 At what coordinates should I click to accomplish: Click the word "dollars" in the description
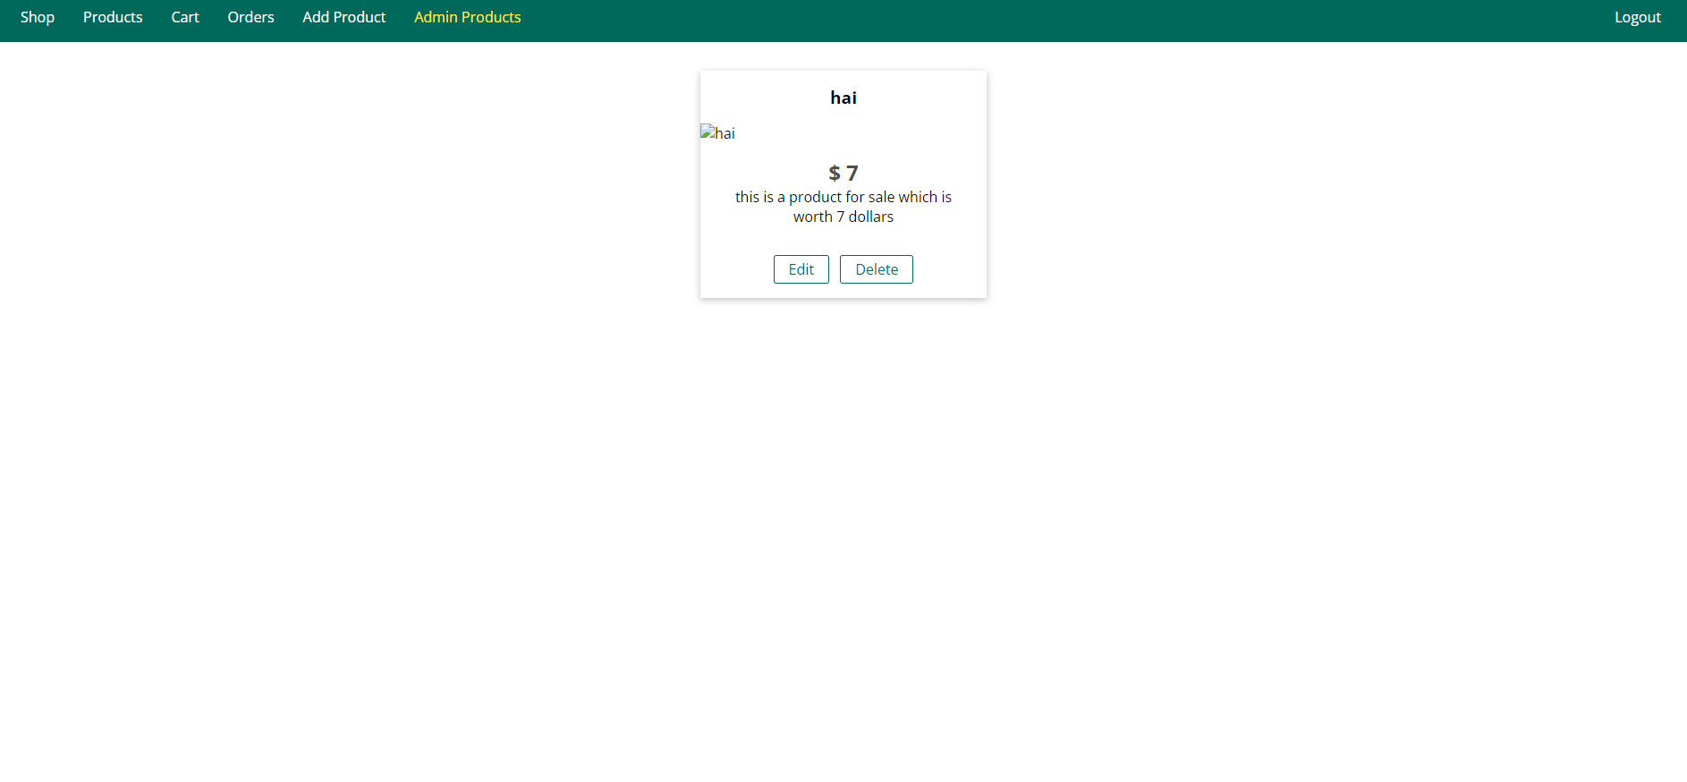[870, 217]
